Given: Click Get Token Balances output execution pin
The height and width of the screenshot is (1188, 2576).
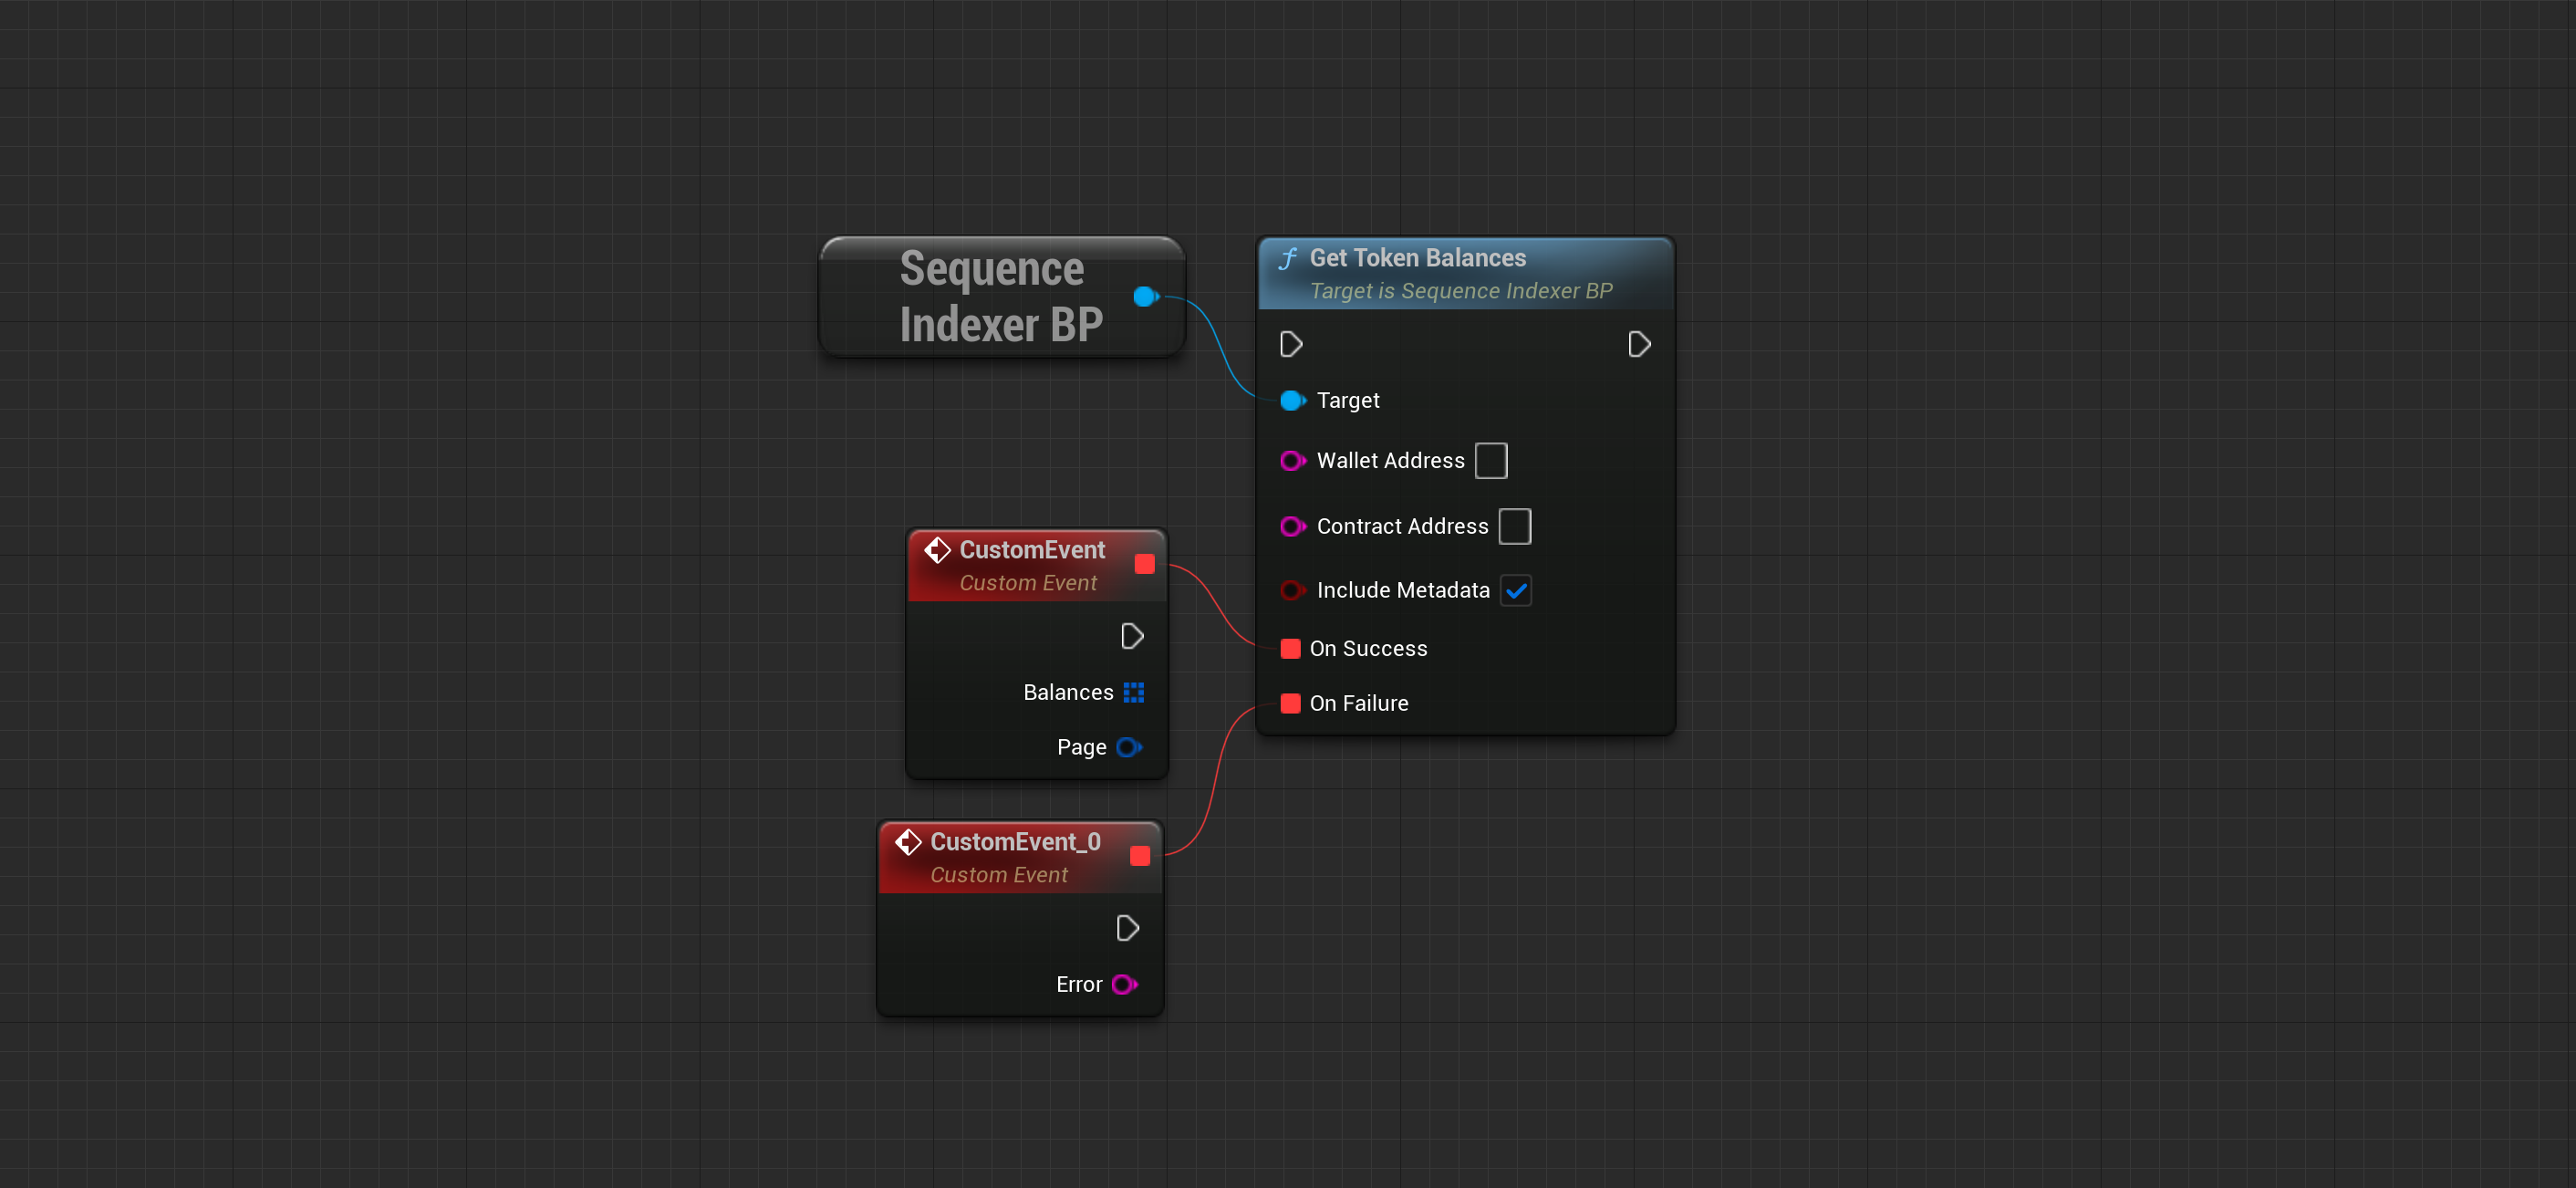Looking at the screenshot, I should [1638, 345].
